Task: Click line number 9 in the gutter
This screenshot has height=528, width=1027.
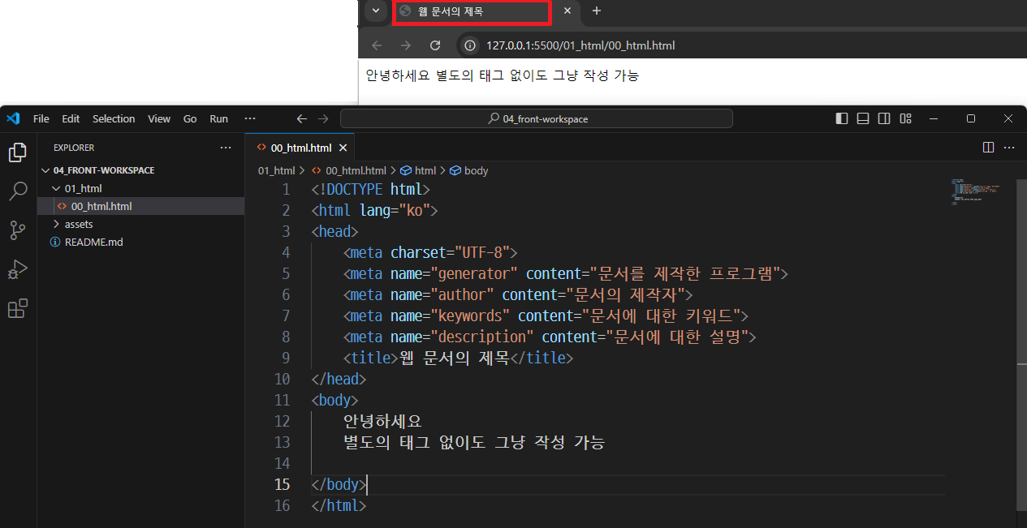Action: tap(285, 358)
